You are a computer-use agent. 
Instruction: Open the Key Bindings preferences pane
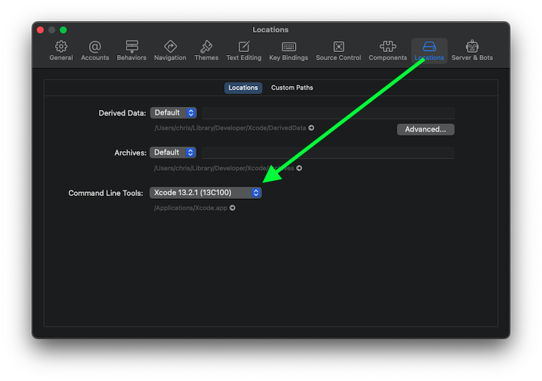tap(288, 51)
